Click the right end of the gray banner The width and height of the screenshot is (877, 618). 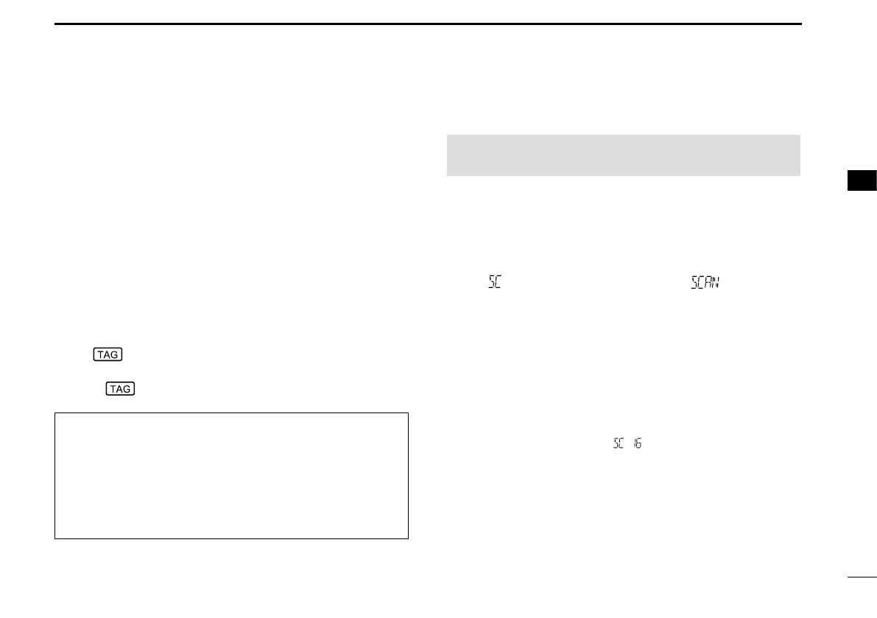point(797,155)
